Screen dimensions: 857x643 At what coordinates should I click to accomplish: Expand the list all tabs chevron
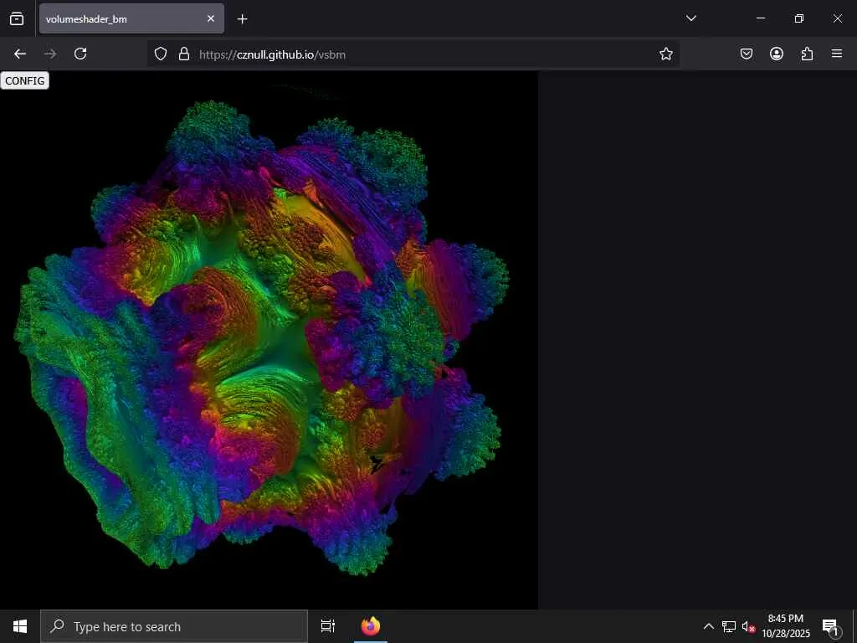690,18
